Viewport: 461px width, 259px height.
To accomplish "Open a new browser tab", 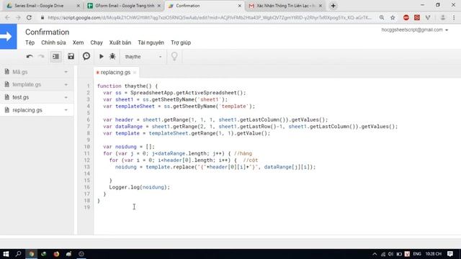I will (333, 6).
